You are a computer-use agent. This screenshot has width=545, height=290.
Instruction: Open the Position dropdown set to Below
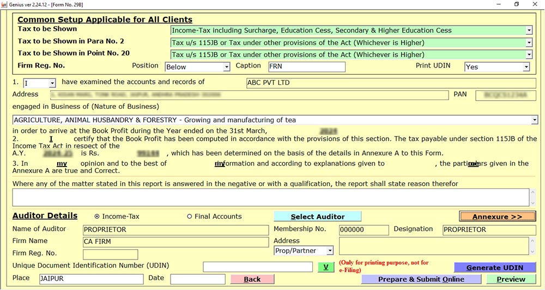[226, 67]
